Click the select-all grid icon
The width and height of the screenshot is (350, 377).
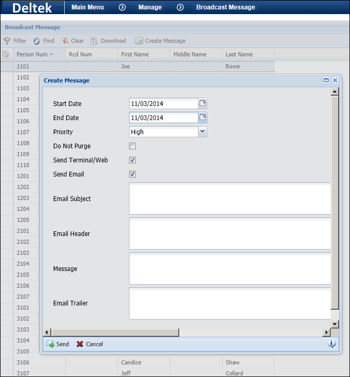point(6,54)
